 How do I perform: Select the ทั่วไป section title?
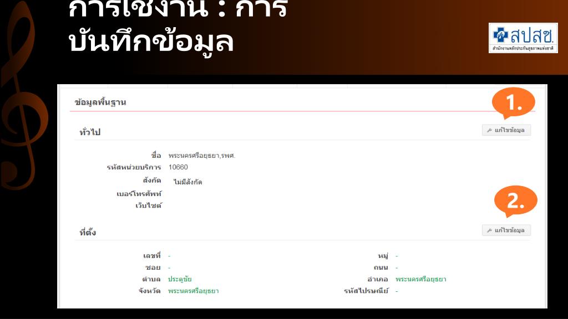click(x=90, y=132)
